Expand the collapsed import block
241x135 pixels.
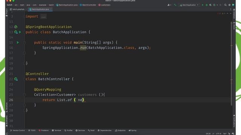click(24, 16)
